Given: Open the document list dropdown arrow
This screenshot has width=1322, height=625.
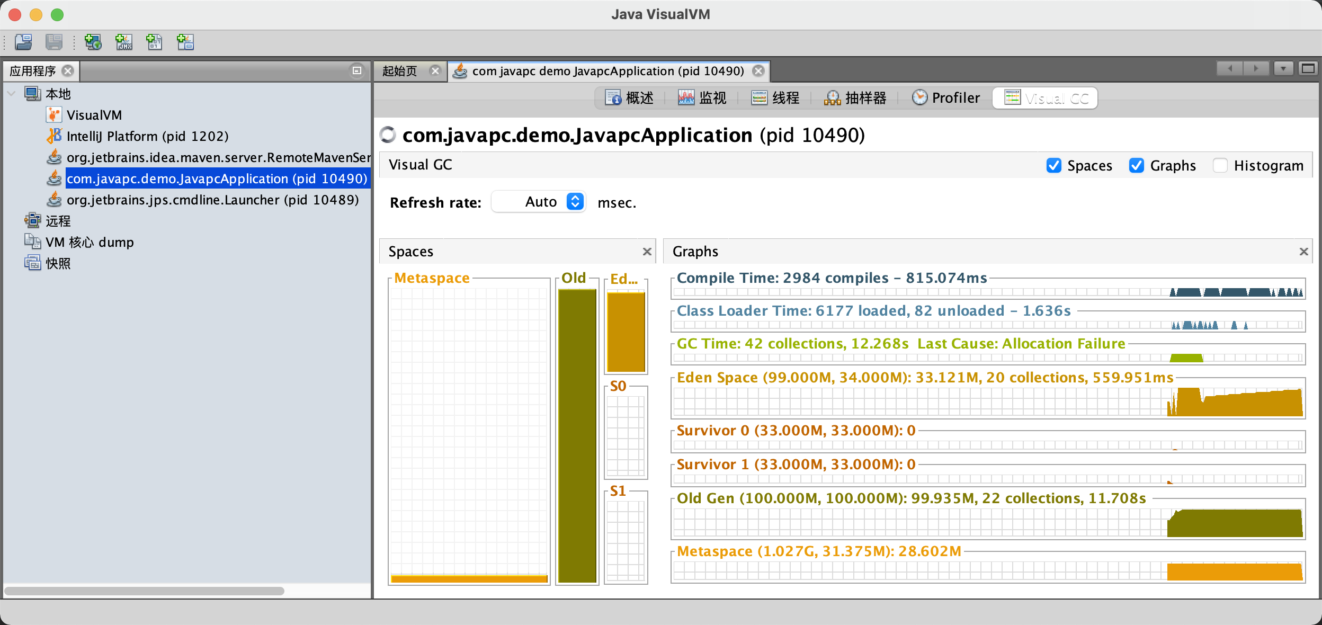Looking at the screenshot, I should point(1283,68).
